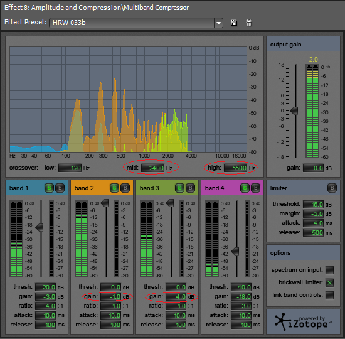Click band 2 gain value field

coord(110,297)
